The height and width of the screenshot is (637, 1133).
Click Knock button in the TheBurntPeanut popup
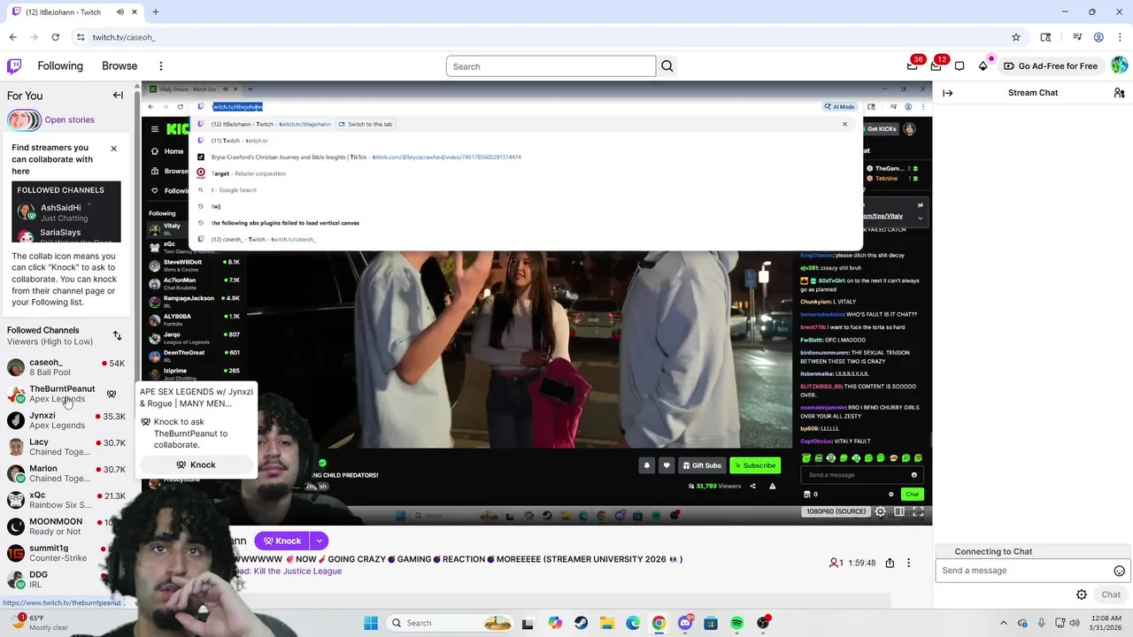click(196, 464)
